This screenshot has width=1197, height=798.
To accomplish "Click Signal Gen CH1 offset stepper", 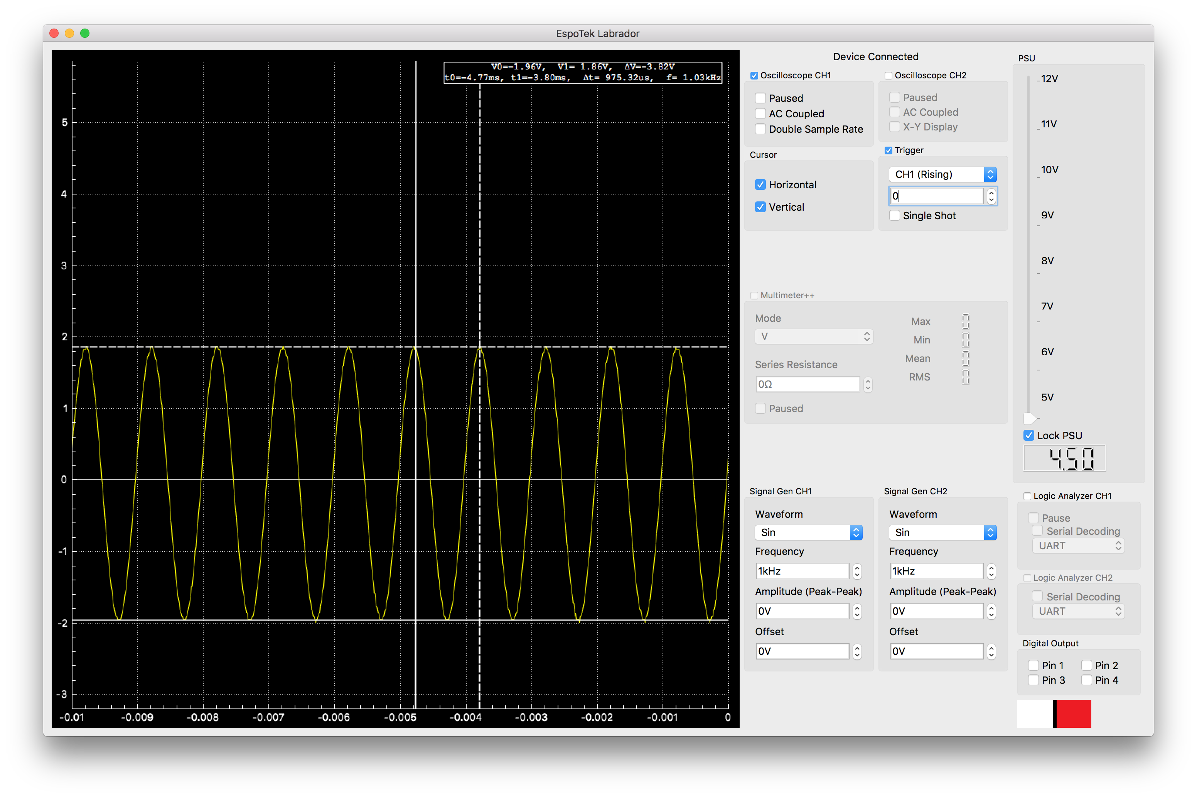I will pos(857,651).
